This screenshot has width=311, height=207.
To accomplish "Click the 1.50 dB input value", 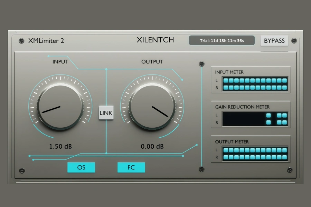I will tap(60, 146).
